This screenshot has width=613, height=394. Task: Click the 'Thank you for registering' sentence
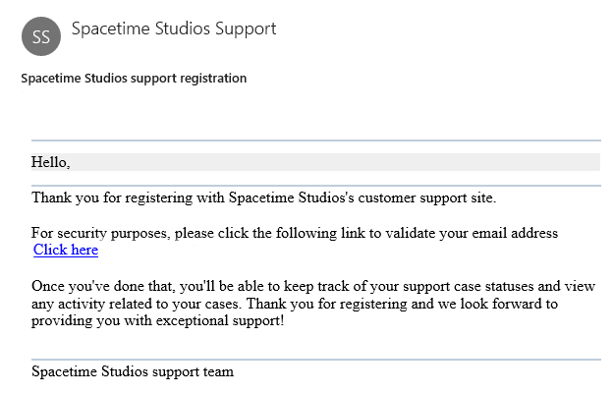click(x=263, y=197)
